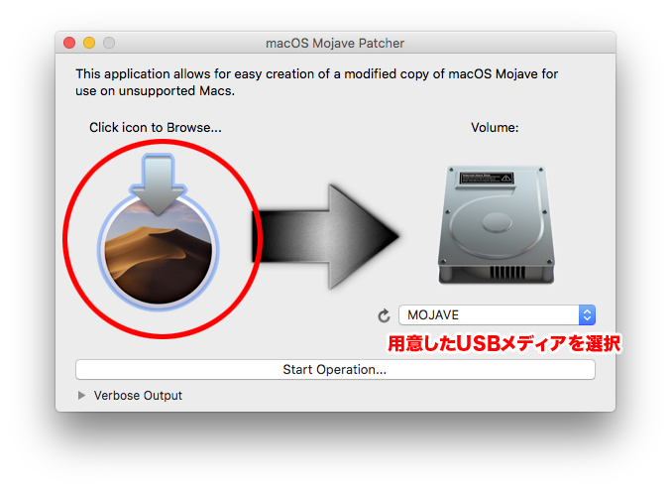Click the hard drive volume icon
This screenshot has height=491, width=671.
(x=496, y=224)
